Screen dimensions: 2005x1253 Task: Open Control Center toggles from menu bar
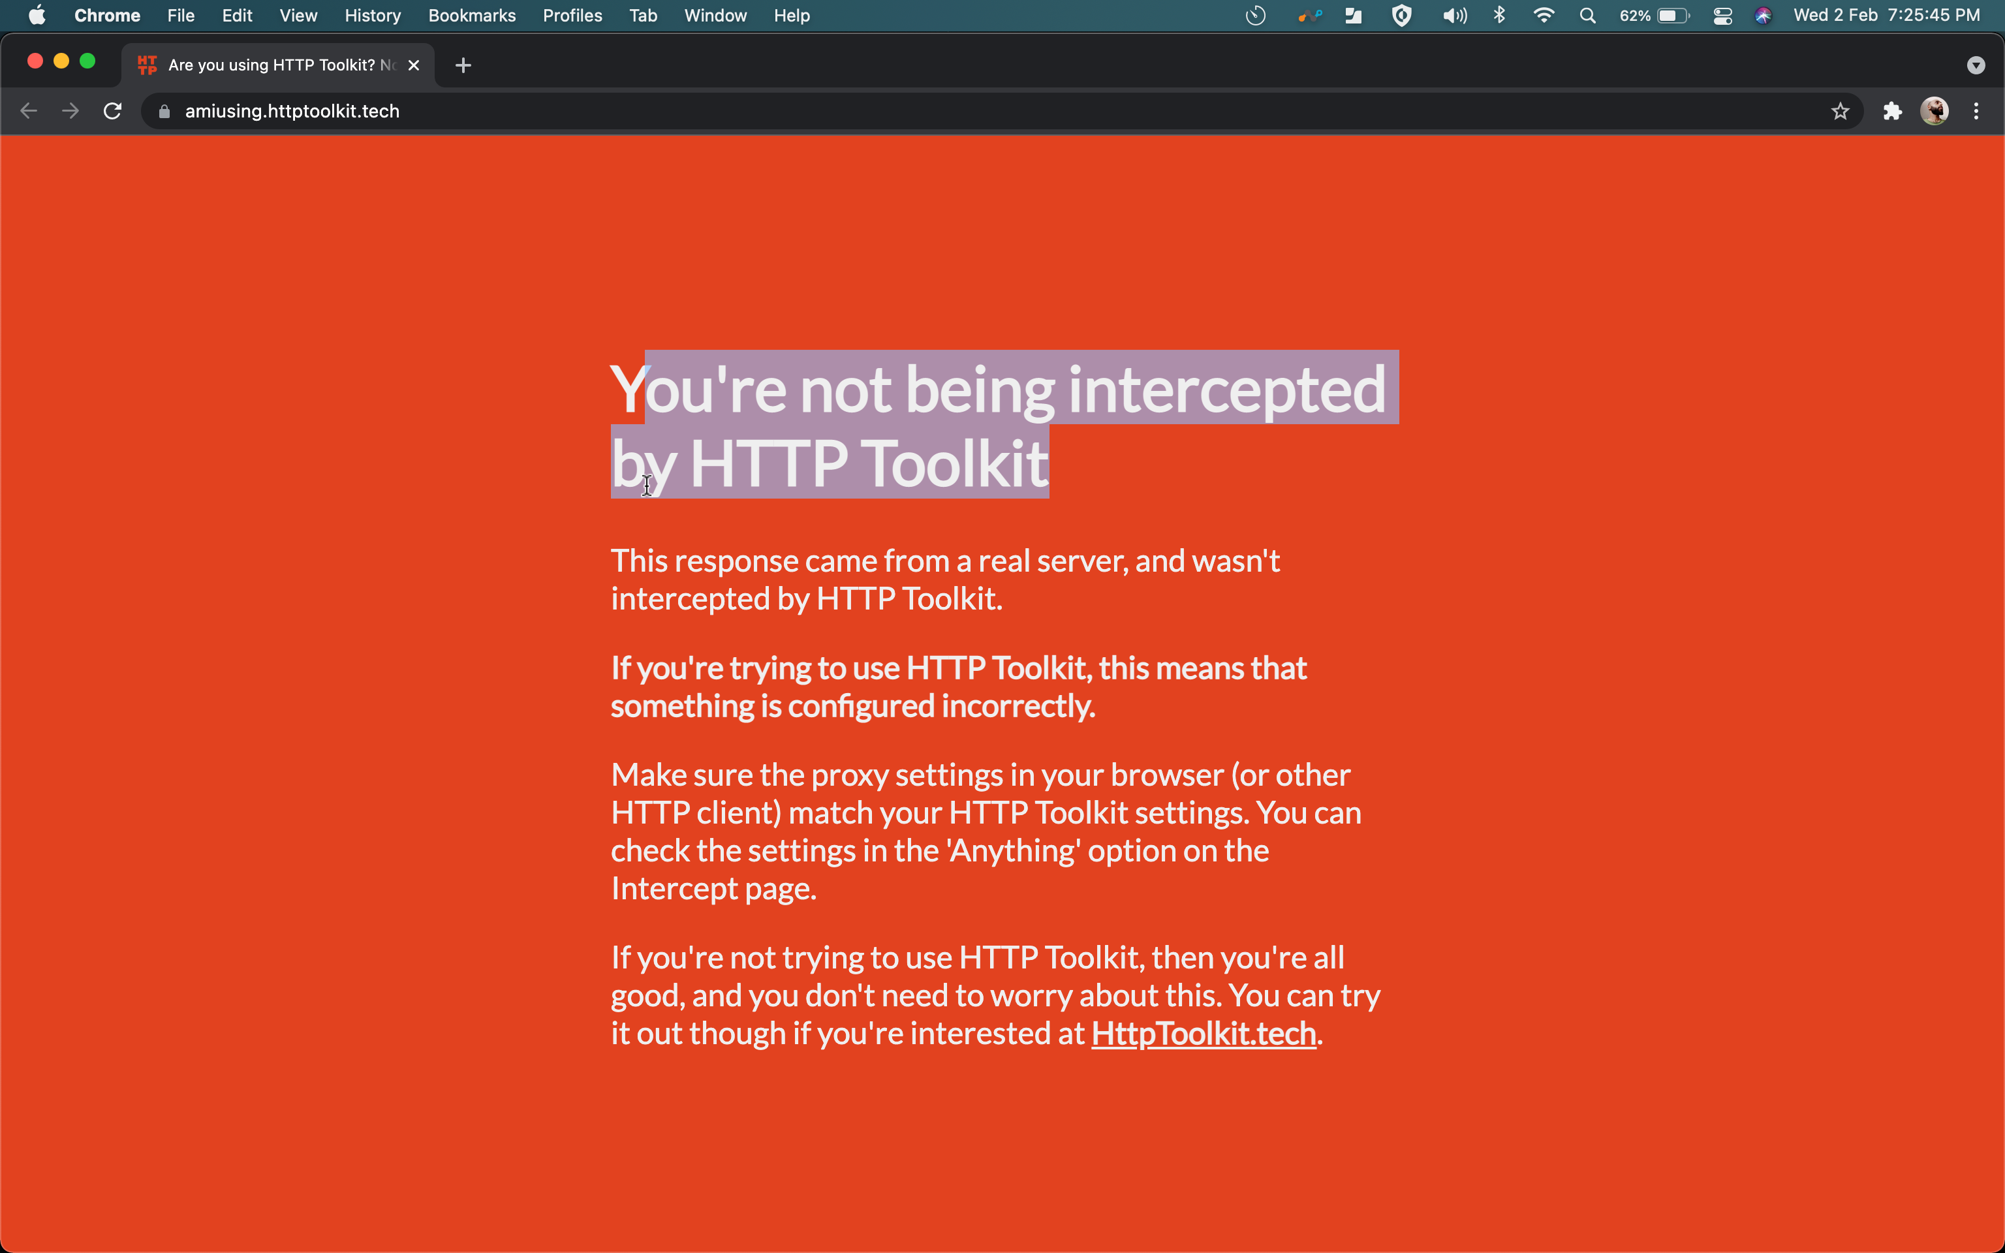point(1723,15)
